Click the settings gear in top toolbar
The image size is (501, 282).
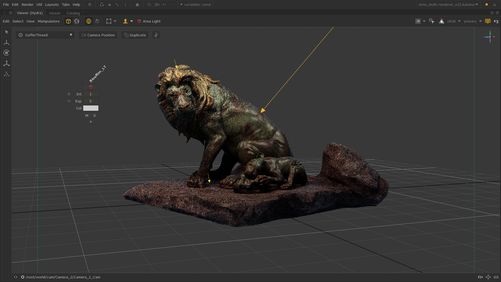click(90, 4)
